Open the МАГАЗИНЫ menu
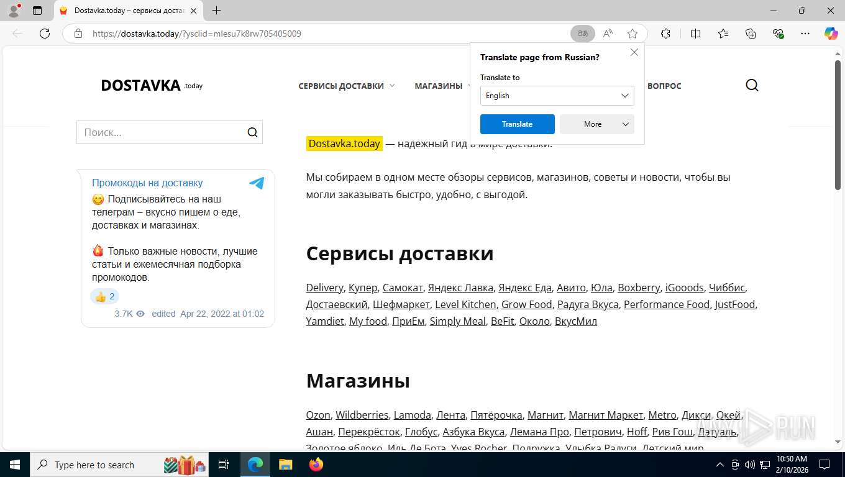The image size is (845, 477). pyautogui.click(x=439, y=86)
